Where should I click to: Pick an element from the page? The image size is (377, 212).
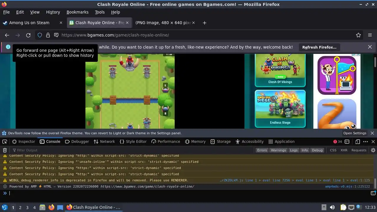tap(5, 142)
